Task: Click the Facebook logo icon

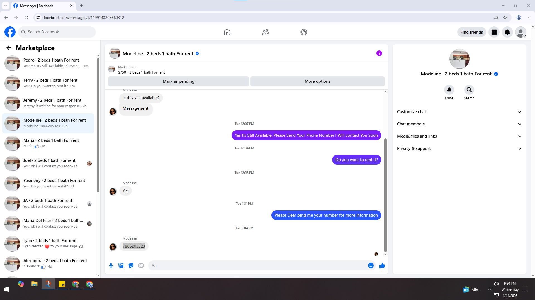Action: 10,32
